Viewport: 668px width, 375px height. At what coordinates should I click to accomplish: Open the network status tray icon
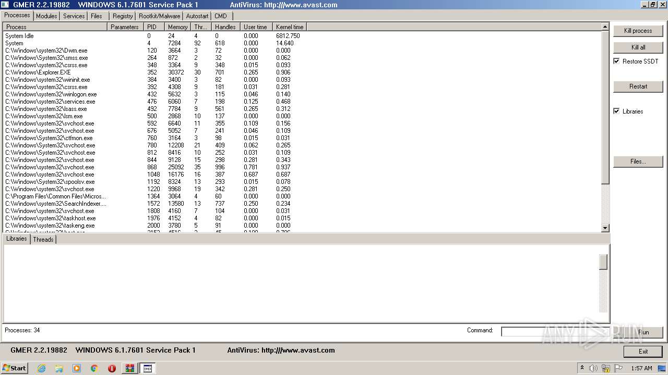605,368
